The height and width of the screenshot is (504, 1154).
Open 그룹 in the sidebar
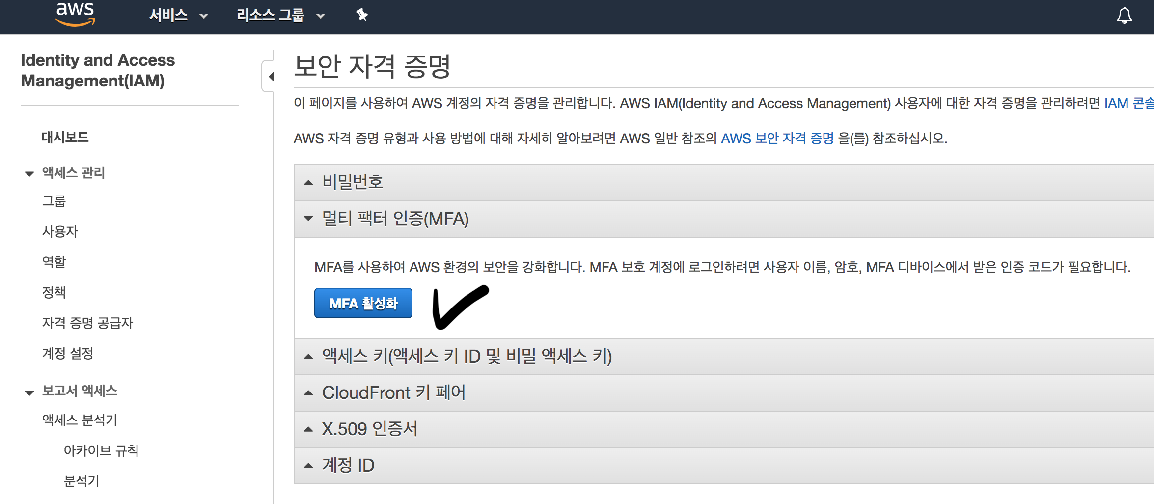pos(54,201)
